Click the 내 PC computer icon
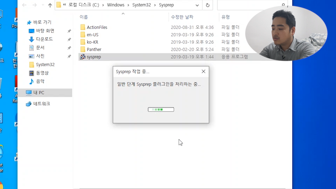The height and width of the screenshot is (189, 336). [x=28, y=93]
